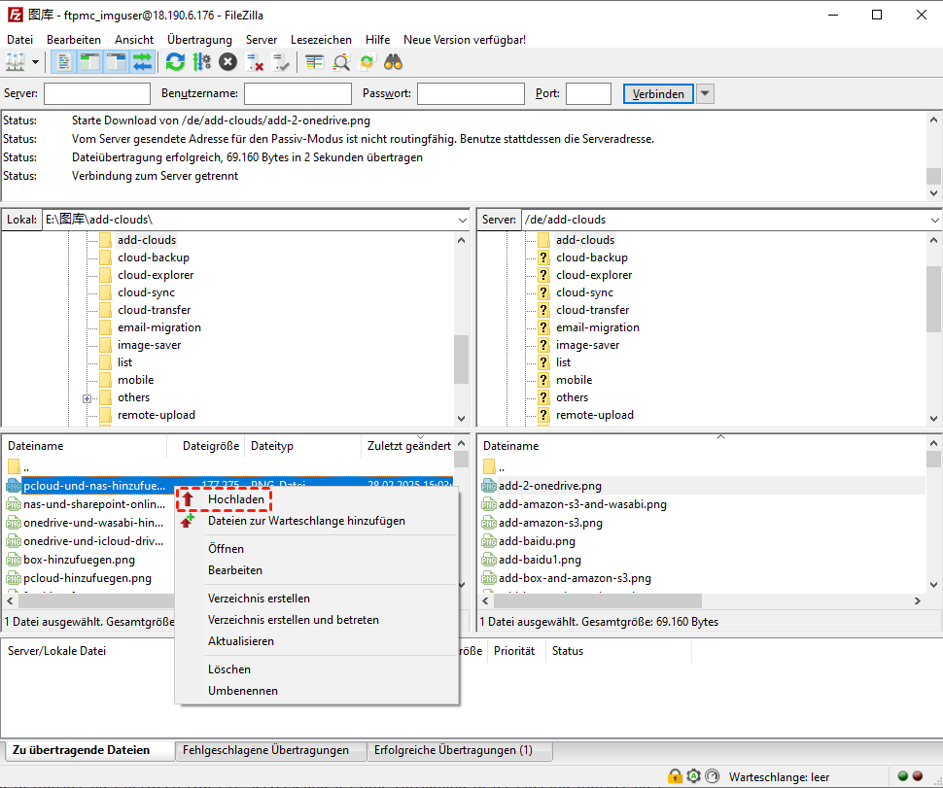Screen dimensions: 943x788
Task: Open the Verbinden history dropdown arrow
Action: click(706, 94)
